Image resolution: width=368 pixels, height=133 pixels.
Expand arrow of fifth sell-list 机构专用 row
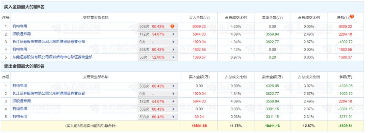[x=173, y=117]
